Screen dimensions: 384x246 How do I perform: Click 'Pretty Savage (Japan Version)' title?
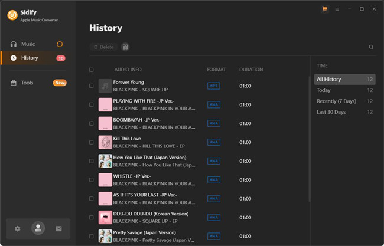click(145, 232)
